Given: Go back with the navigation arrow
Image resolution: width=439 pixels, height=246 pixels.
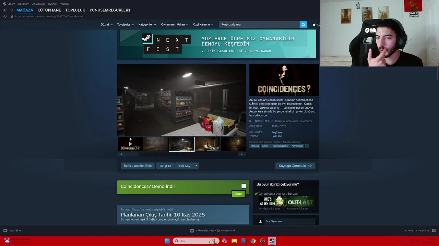Looking at the screenshot, I should pyautogui.click(x=5, y=10).
